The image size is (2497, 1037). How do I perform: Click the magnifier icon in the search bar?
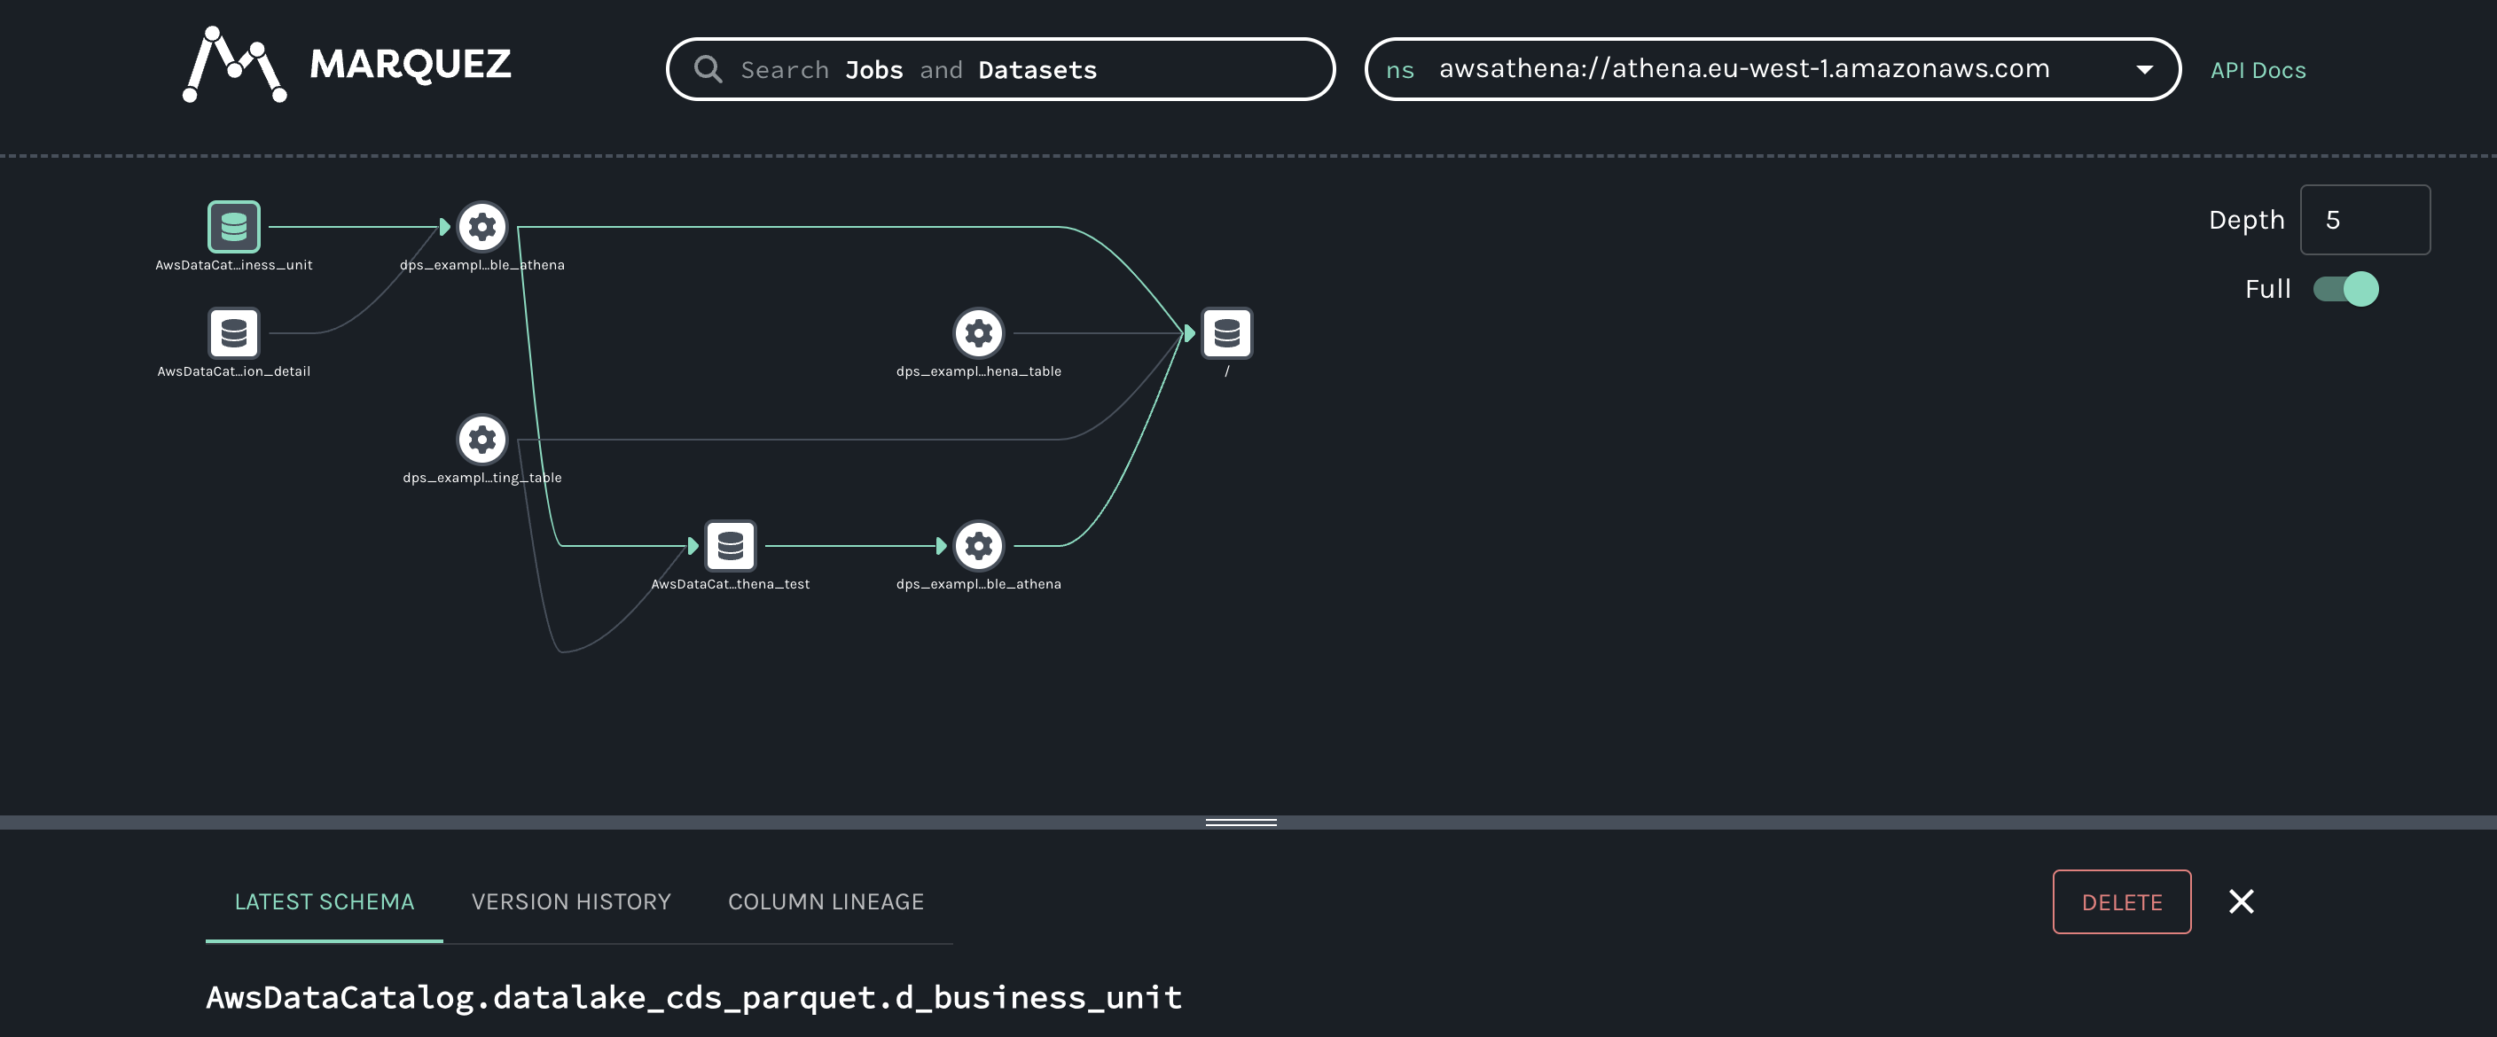coord(708,69)
